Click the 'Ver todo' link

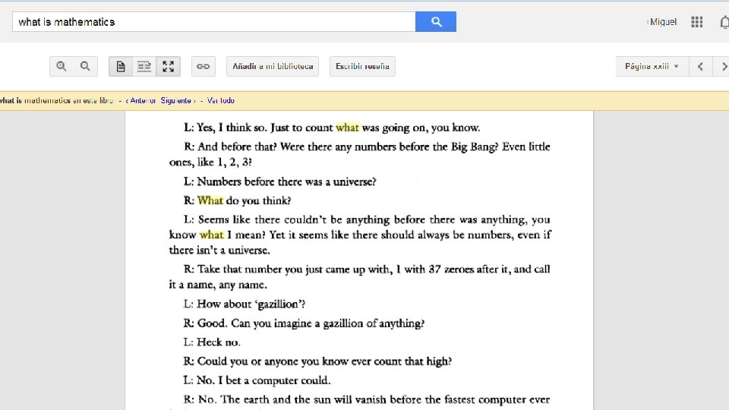(x=221, y=100)
